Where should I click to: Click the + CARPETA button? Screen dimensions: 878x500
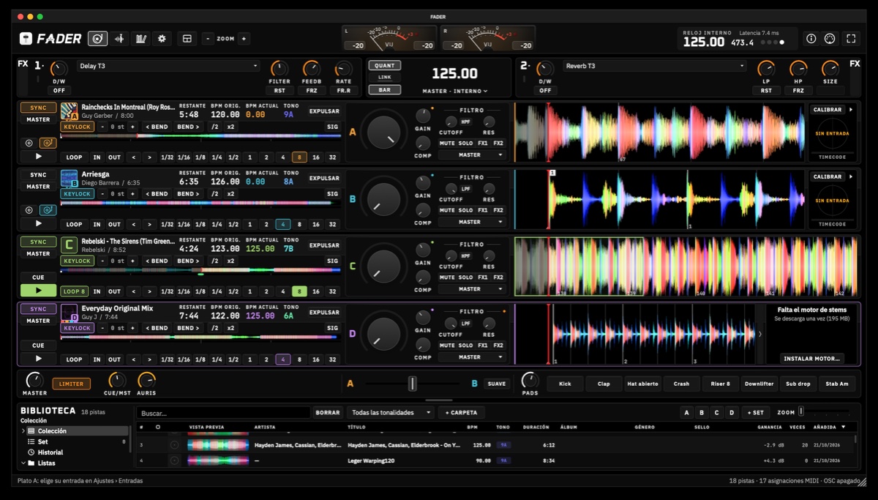point(462,413)
